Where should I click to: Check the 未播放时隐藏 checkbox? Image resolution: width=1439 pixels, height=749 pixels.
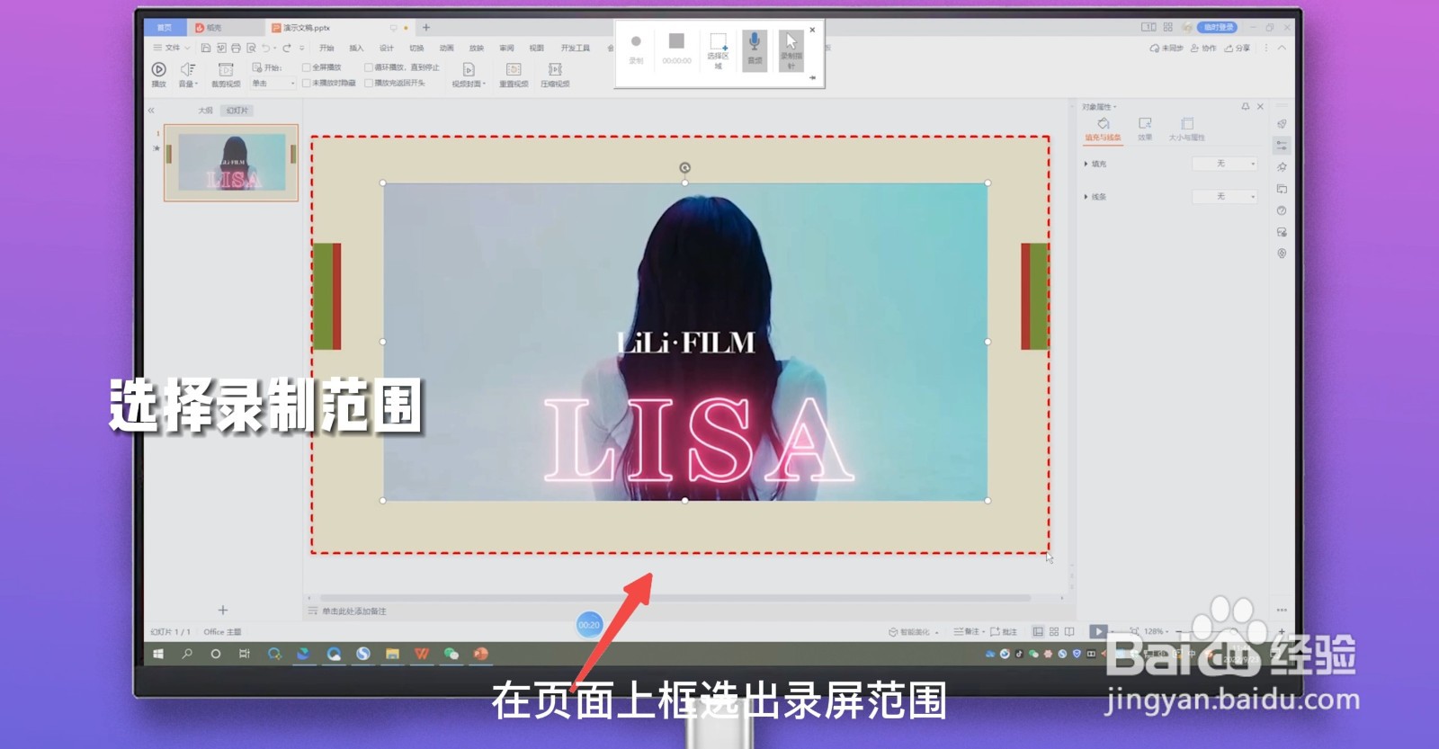point(307,83)
